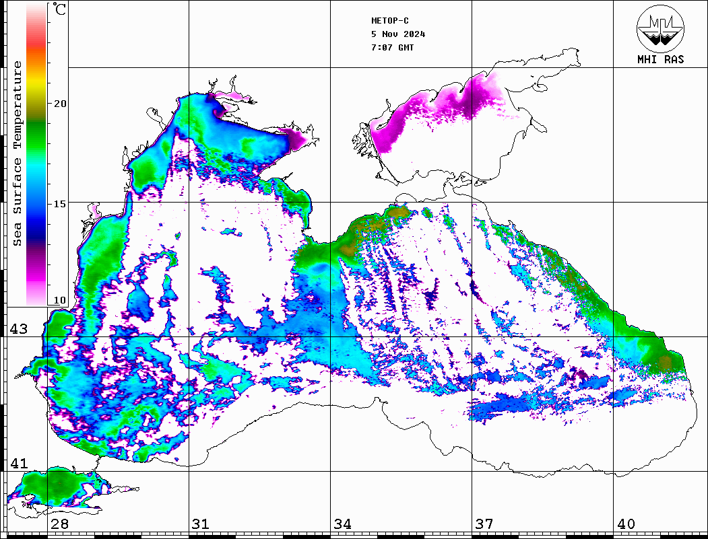Image resolution: width=708 pixels, height=539 pixels.
Task: Click the "MHI RAS" label text
Action: click(x=660, y=59)
